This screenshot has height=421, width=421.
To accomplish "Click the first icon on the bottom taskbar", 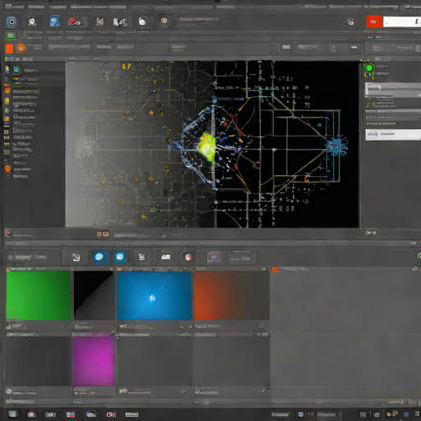I will [12, 414].
